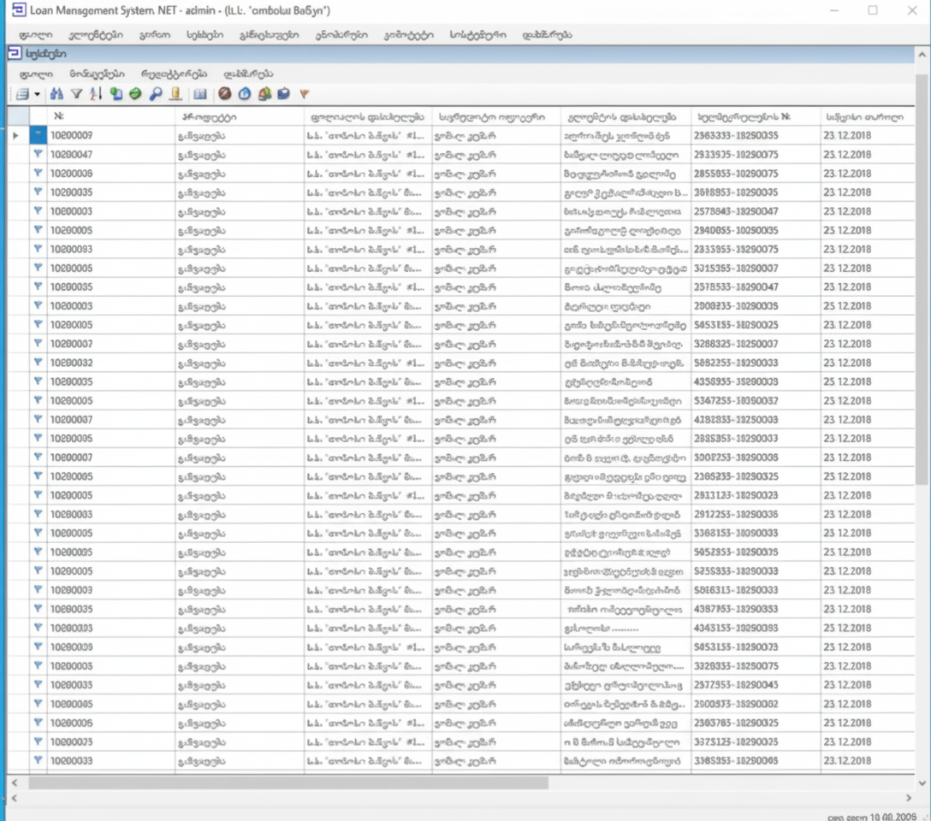Click the bottom window scrollbar left arrow
This screenshot has height=821, width=931.
tap(15, 799)
